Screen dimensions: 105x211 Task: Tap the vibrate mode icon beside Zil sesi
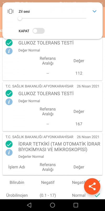[x=10, y=11]
